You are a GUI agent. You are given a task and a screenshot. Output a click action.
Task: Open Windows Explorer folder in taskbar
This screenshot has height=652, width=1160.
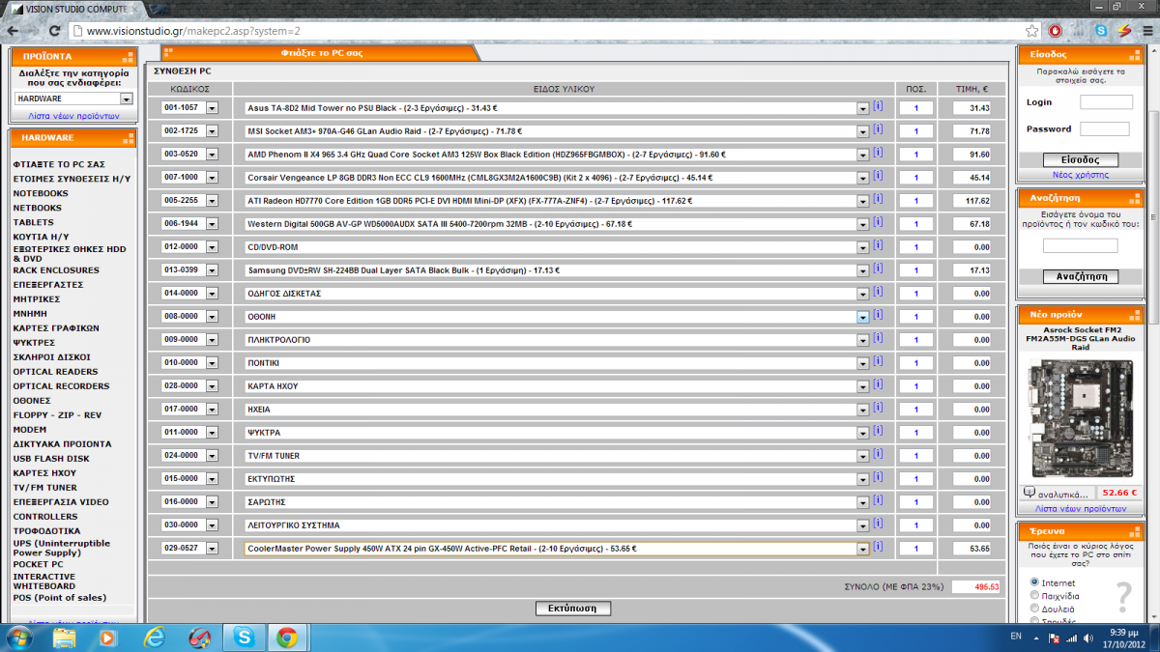pos(65,637)
